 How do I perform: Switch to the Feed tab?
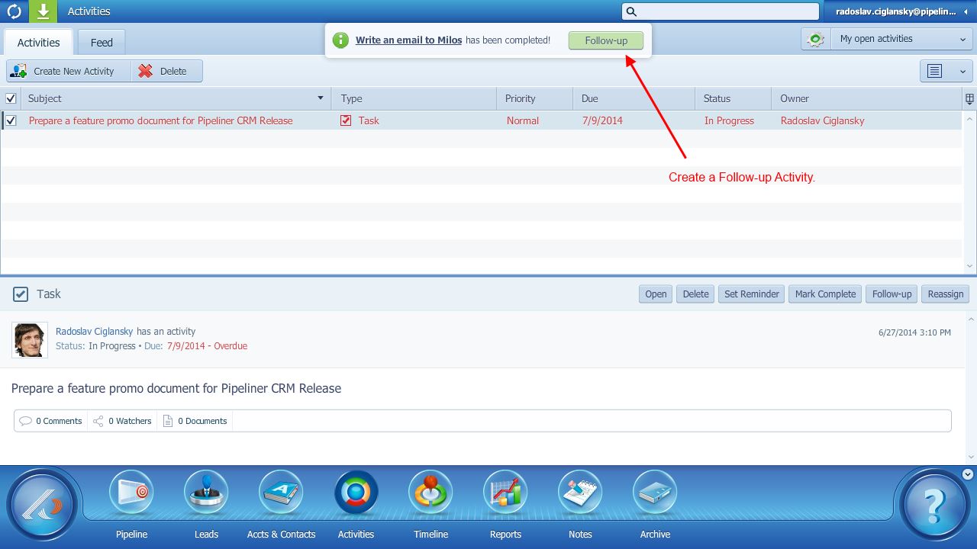(x=102, y=43)
